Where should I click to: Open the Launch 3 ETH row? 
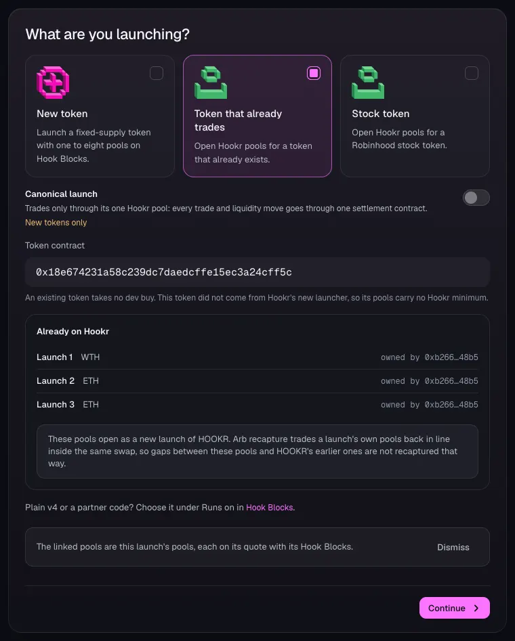point(257,405)
